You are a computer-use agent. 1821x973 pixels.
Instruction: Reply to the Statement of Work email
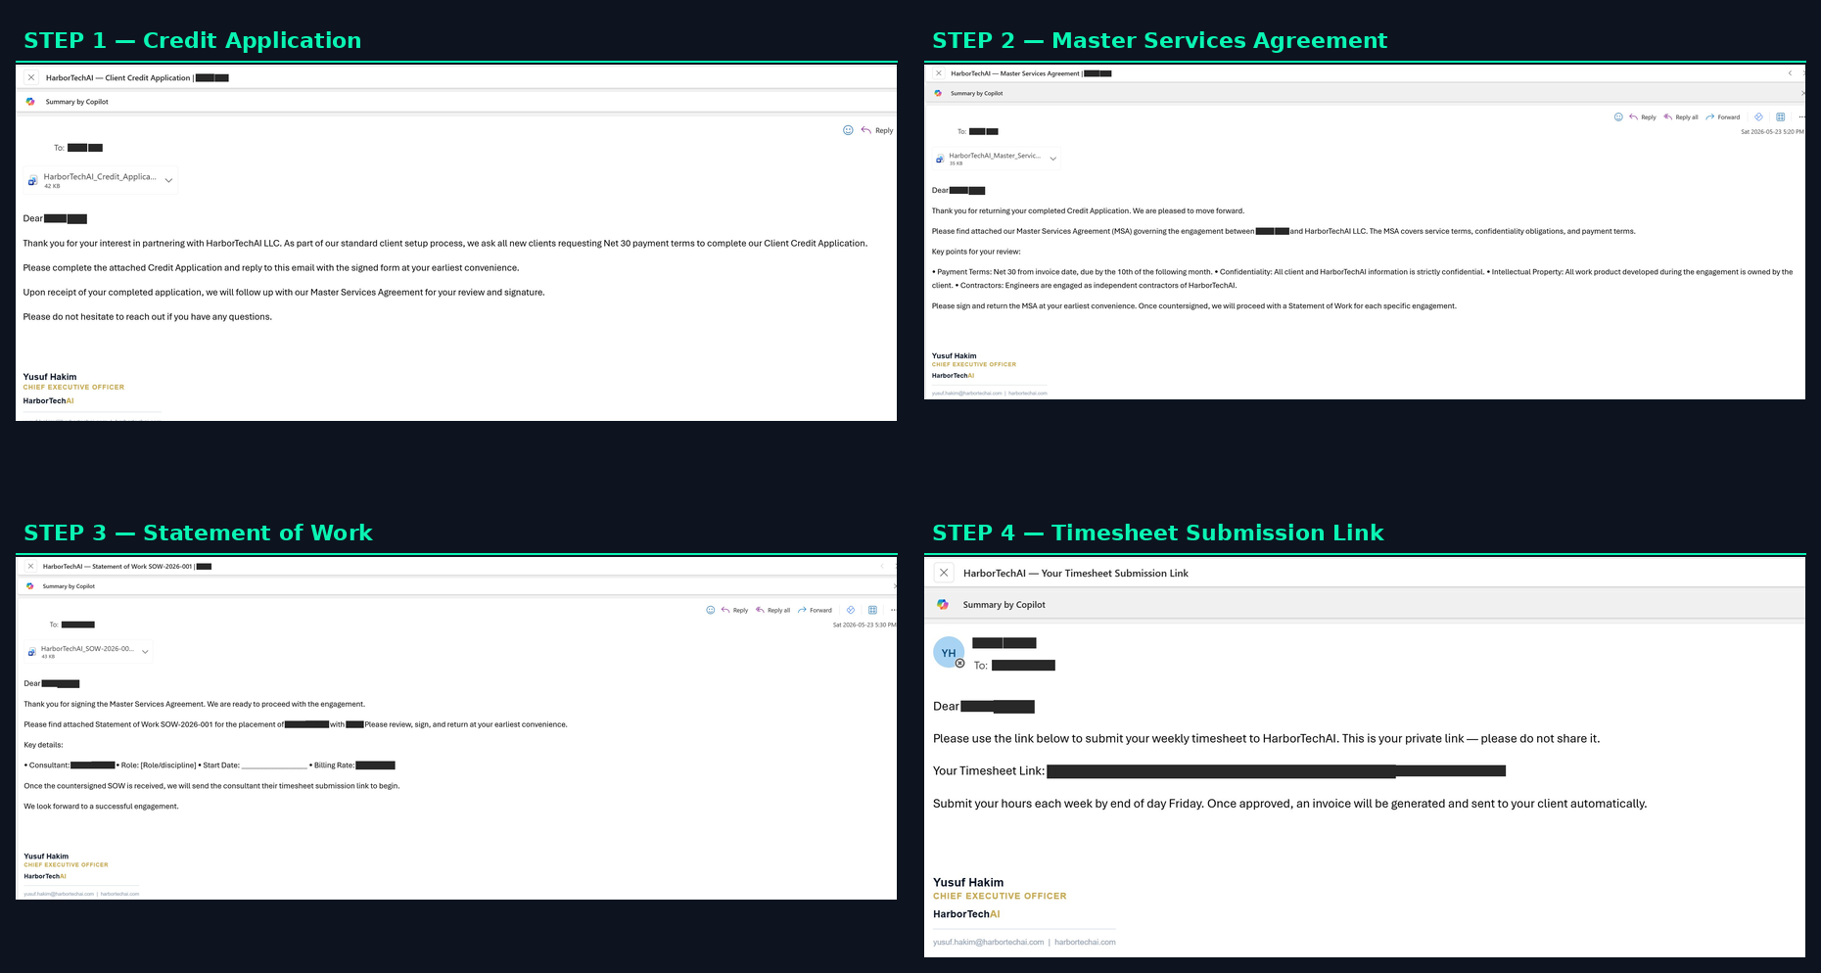pos(734,610)
